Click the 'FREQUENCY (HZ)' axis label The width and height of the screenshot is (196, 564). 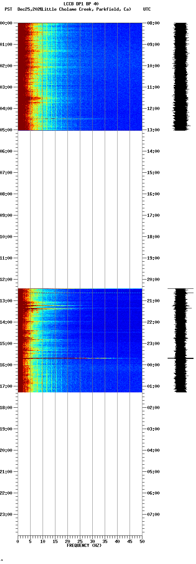[x=84, y=545]
